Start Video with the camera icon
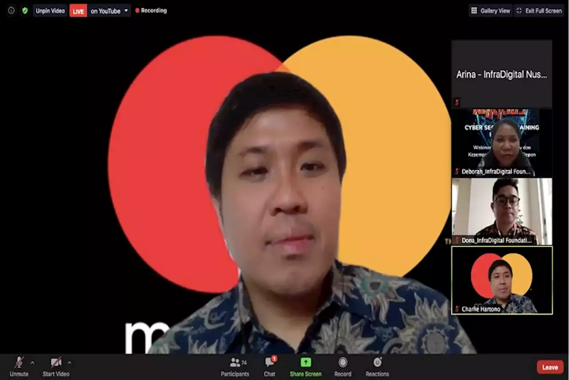Screen dimensions: 569x380 (x=56, y=367)
